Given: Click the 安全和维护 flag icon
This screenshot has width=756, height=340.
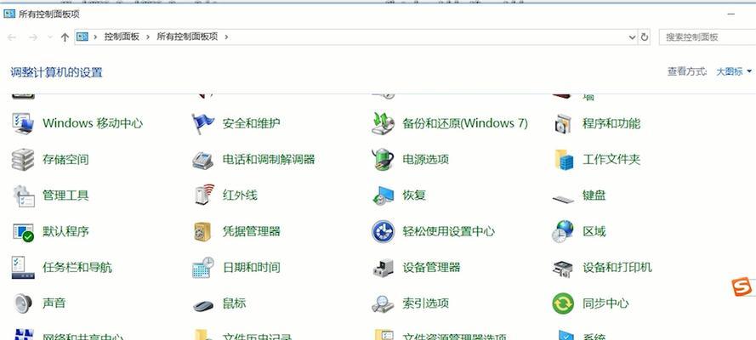Looking at the screenshot, I should click(203, 123).
